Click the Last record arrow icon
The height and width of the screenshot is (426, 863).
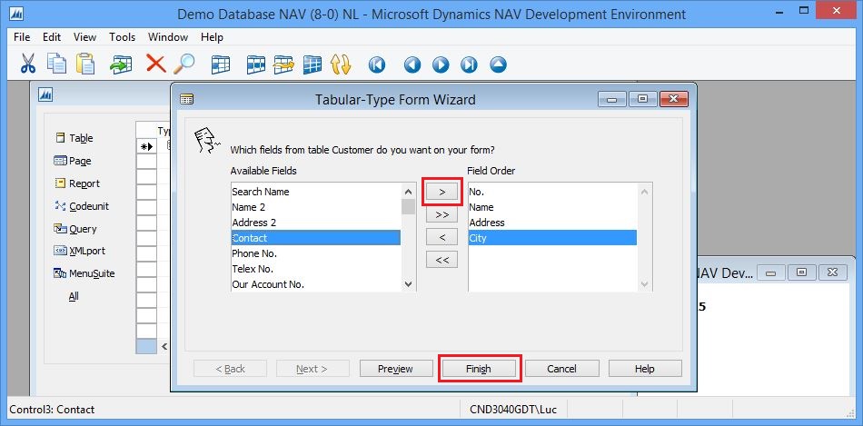tap(469, 65)
